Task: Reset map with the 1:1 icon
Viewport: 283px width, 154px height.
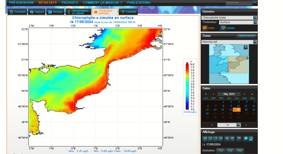Action: tap(220, 139)
